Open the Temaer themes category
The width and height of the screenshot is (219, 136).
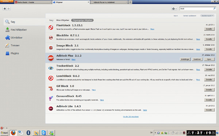12,45
